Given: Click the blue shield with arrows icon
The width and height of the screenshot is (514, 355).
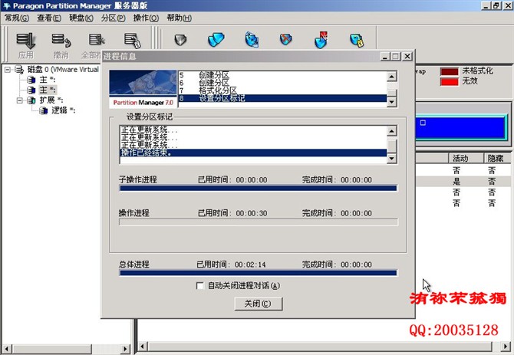Looking at the screenshot, I should click(252, 39).
